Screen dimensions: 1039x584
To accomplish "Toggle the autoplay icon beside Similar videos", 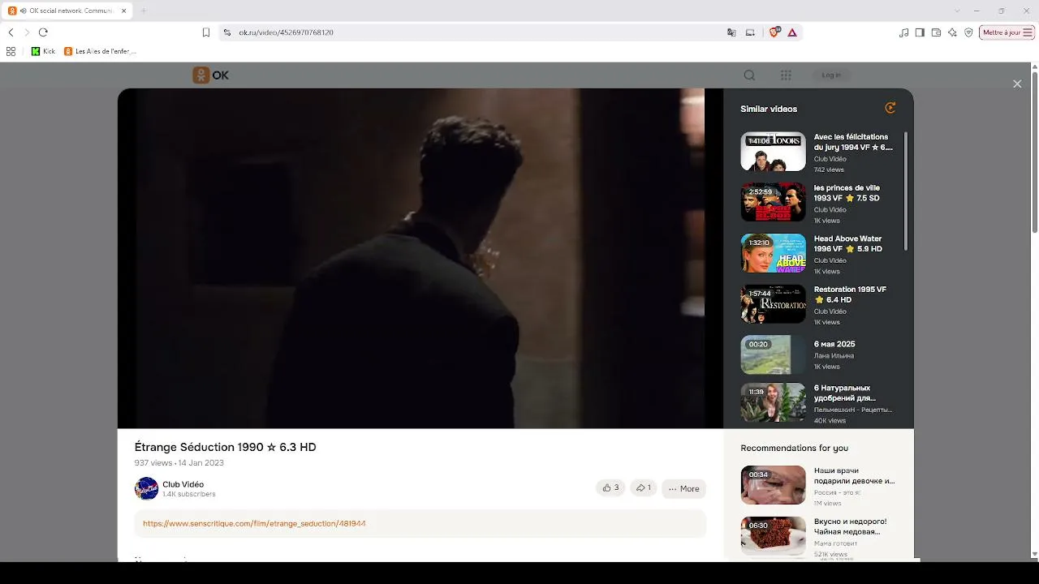I will 890,108.
